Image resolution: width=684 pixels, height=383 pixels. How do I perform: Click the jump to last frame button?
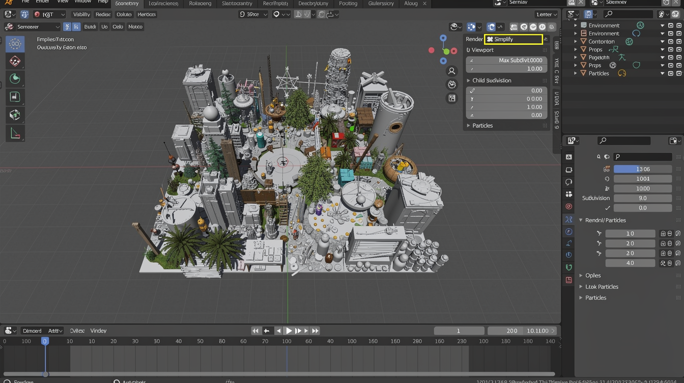coord(316,331)
